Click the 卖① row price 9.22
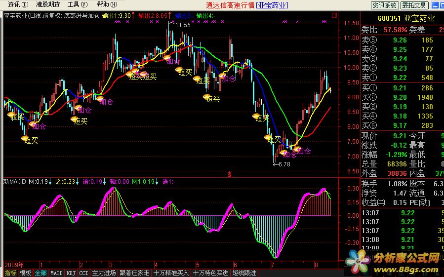444x277 pixels. point(400,78)
